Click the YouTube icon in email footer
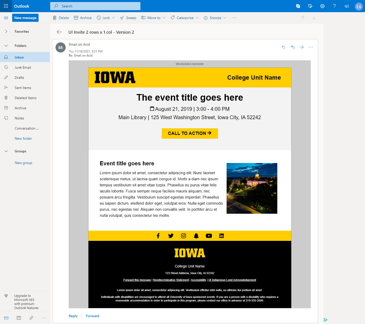 209,236
